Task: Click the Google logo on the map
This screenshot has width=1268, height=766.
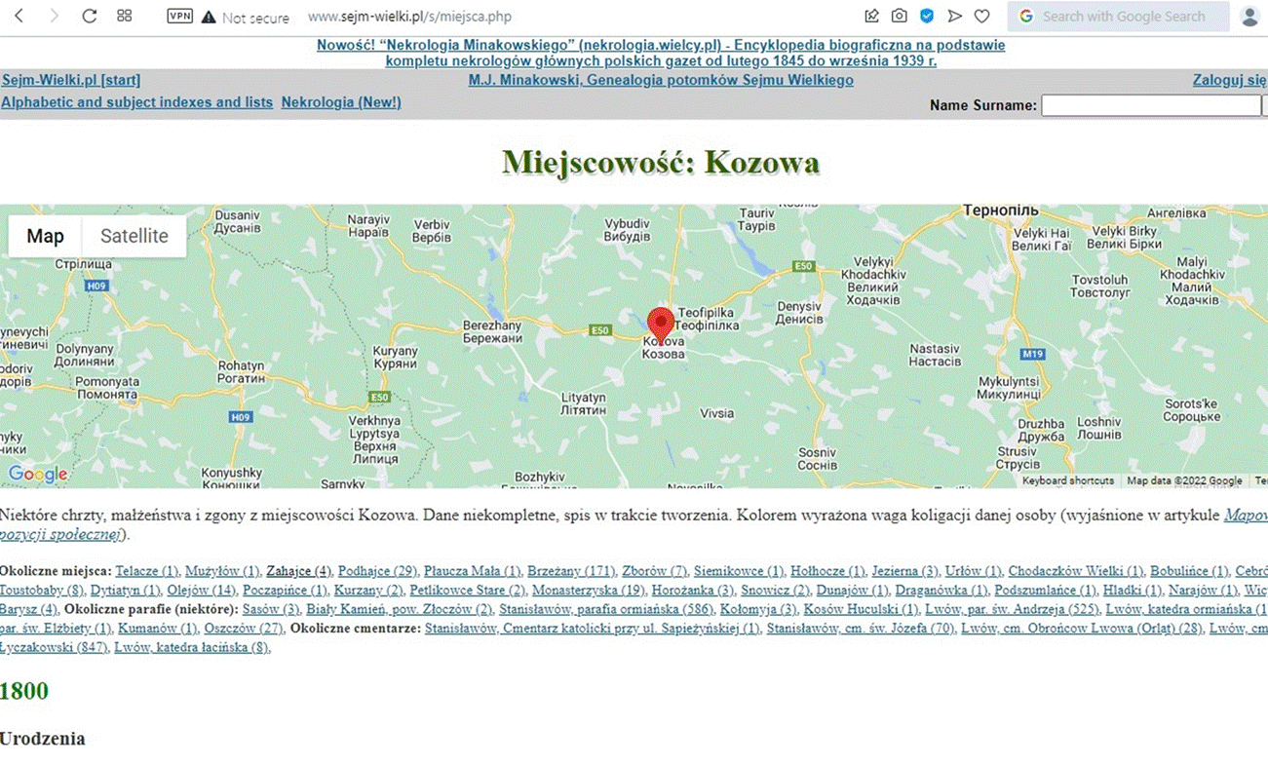Action: coord(38,475)
